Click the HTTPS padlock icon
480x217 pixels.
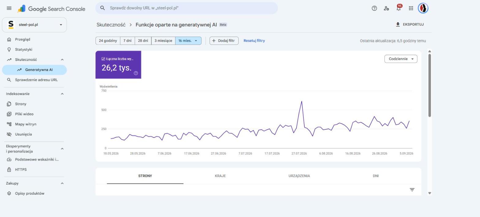[x=9, y=170]
